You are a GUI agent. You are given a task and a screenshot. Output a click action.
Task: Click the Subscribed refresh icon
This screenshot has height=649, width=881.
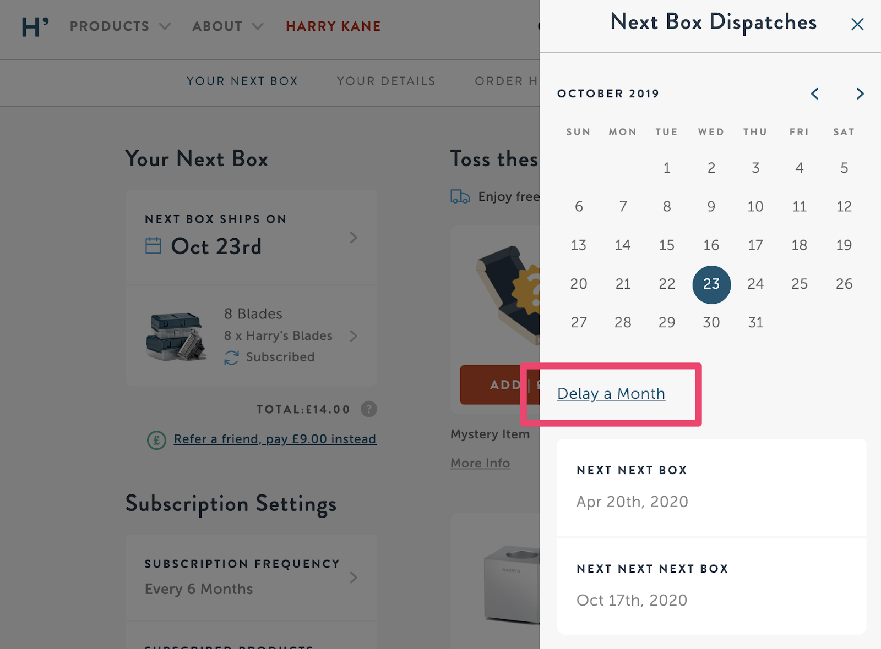pyautogui.click(x=231, y=358)
